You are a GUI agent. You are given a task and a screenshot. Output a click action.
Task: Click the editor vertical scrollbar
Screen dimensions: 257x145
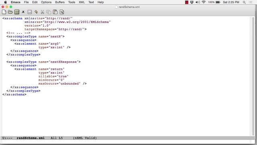[253, 76]
